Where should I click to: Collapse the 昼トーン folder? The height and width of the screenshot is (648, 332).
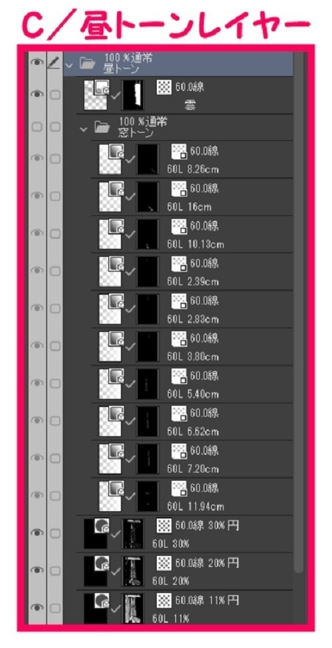pyautogui.click(x=68, y=64)
